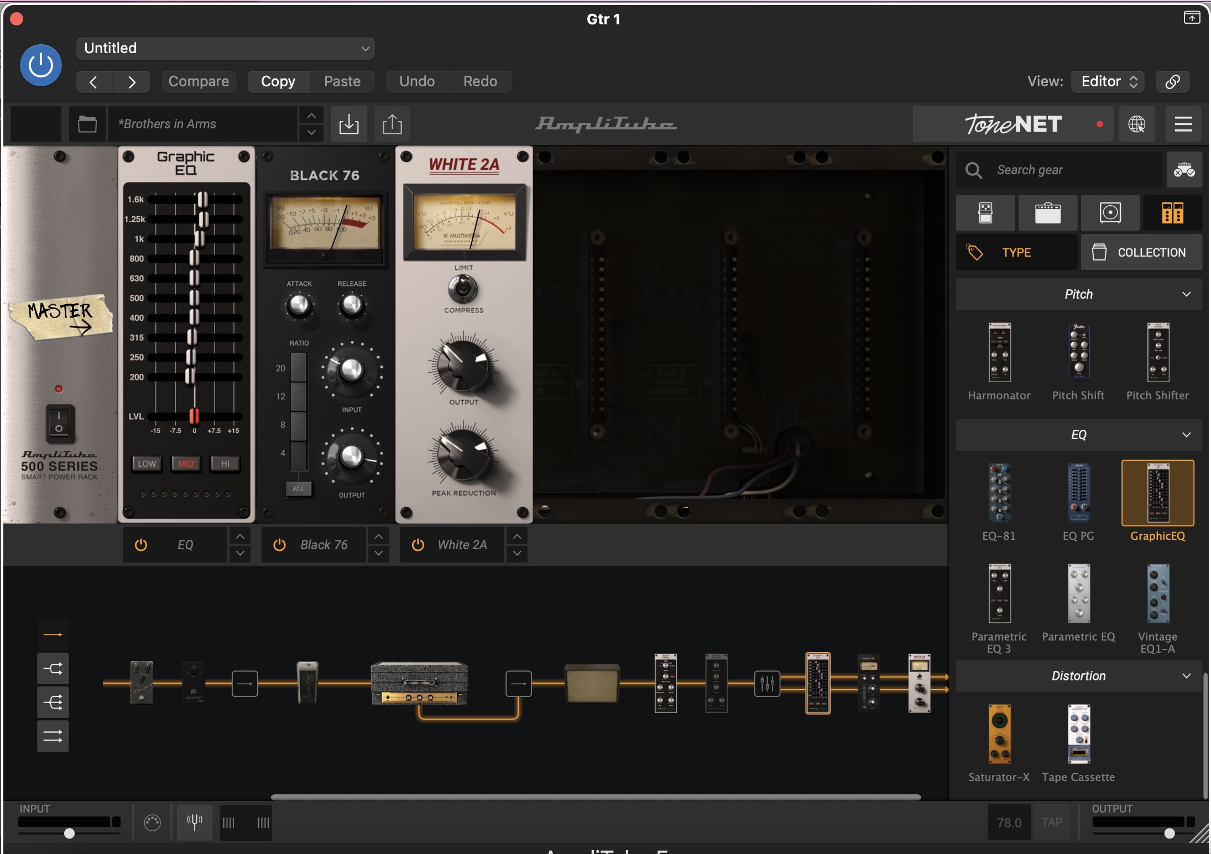Toggle the Graphic EQ LOW band button
The image size is (1211, 854).
point(147,464)
